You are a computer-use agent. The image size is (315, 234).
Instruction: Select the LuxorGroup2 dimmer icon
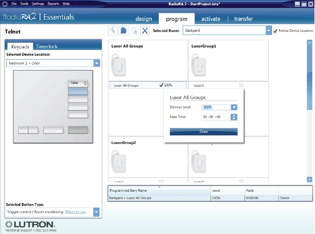pos(119,161)
